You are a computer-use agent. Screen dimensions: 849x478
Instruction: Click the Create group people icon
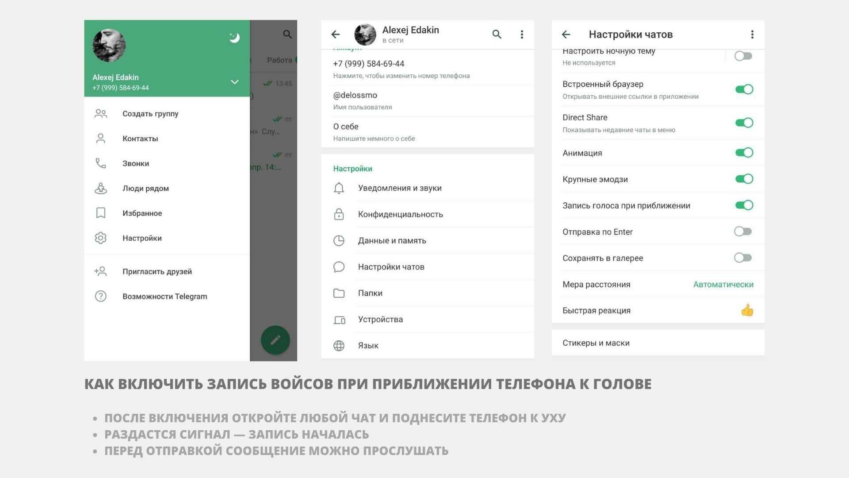[x=101, y=114]
